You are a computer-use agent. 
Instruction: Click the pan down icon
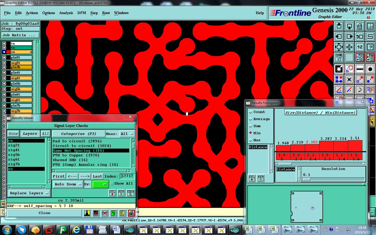click(349, 26)
